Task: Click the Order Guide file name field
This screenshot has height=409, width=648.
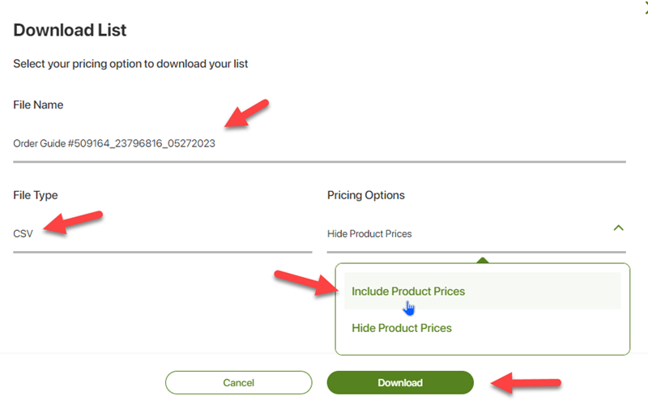Action: pos(319,144)
